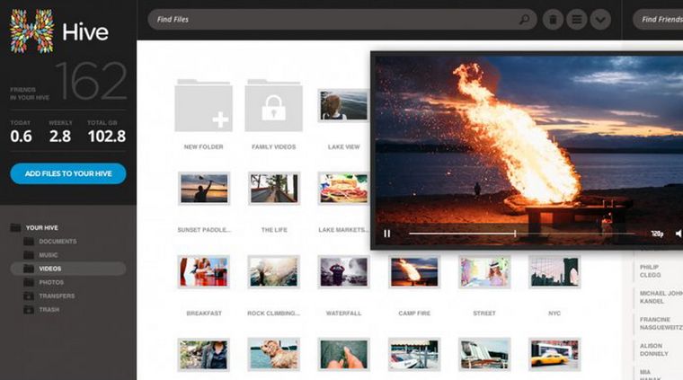Open the locked Family Videos folder
This screenshot has width=683, height=380.
[x=273, y=105]
